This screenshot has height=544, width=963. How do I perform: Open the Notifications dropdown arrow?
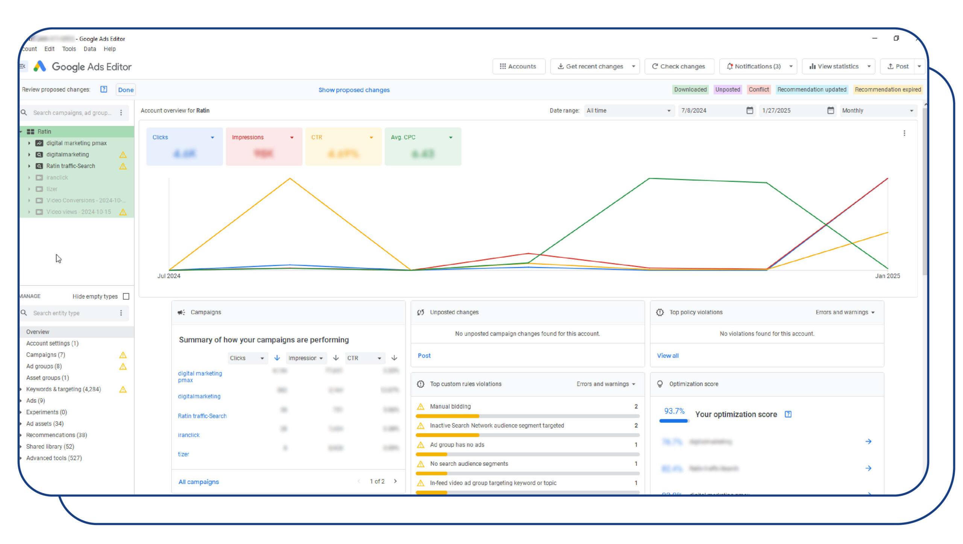click(x=790, y=66)
